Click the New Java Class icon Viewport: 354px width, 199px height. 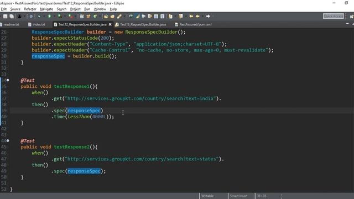pos(95,16)
